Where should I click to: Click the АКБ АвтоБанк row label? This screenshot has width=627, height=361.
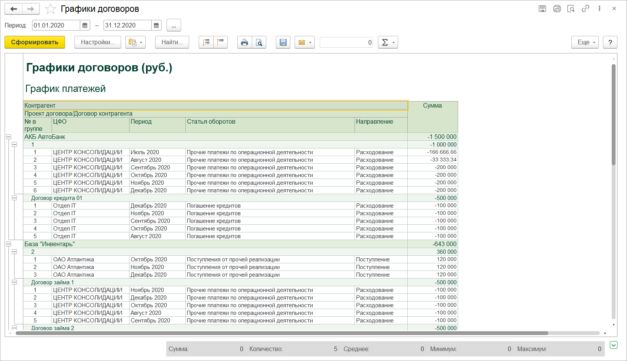(45, 137)
